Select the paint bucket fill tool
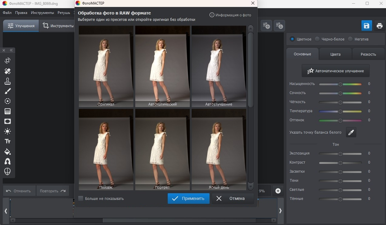Screen dimensions: 386x225 point(8,152)
